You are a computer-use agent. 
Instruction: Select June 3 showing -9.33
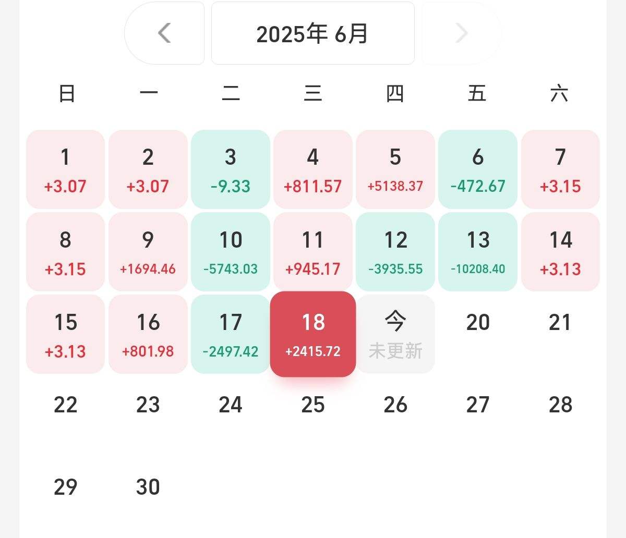231,169
